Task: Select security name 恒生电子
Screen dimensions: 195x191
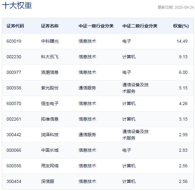Action: [50, 103]
